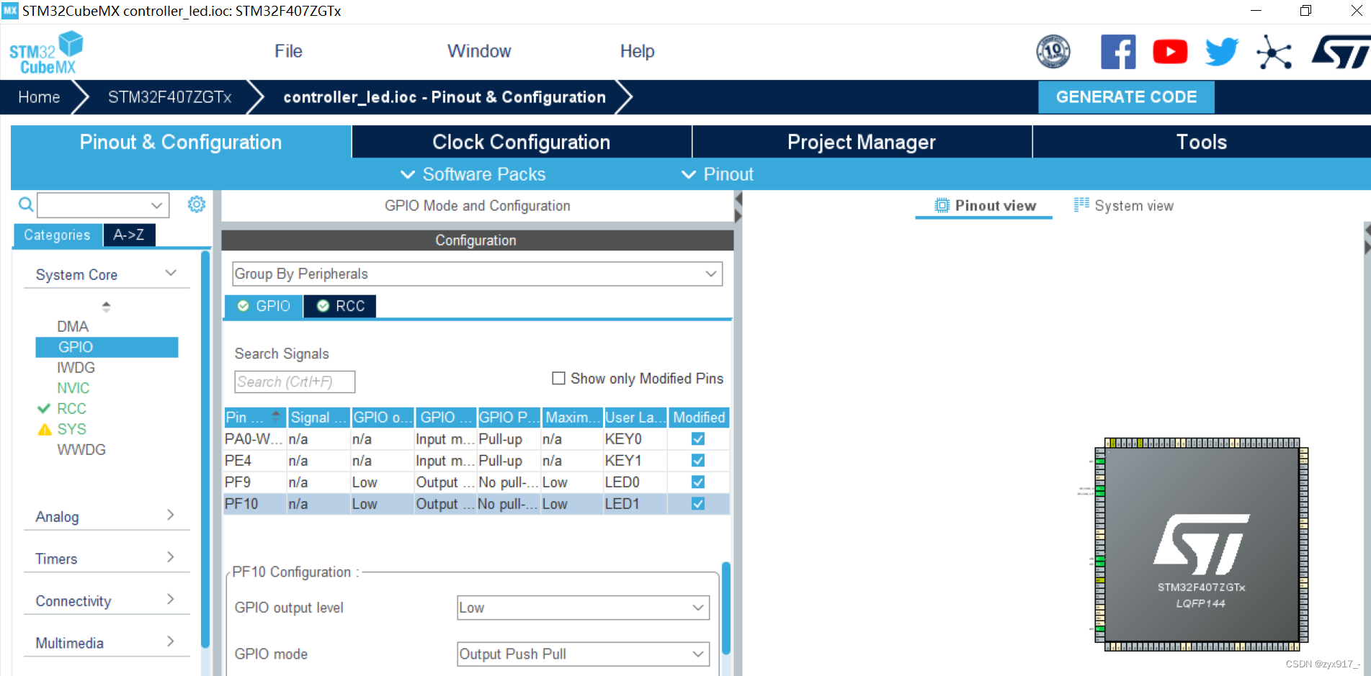Open the Group By Peripherals dropdown

point(477,274)
